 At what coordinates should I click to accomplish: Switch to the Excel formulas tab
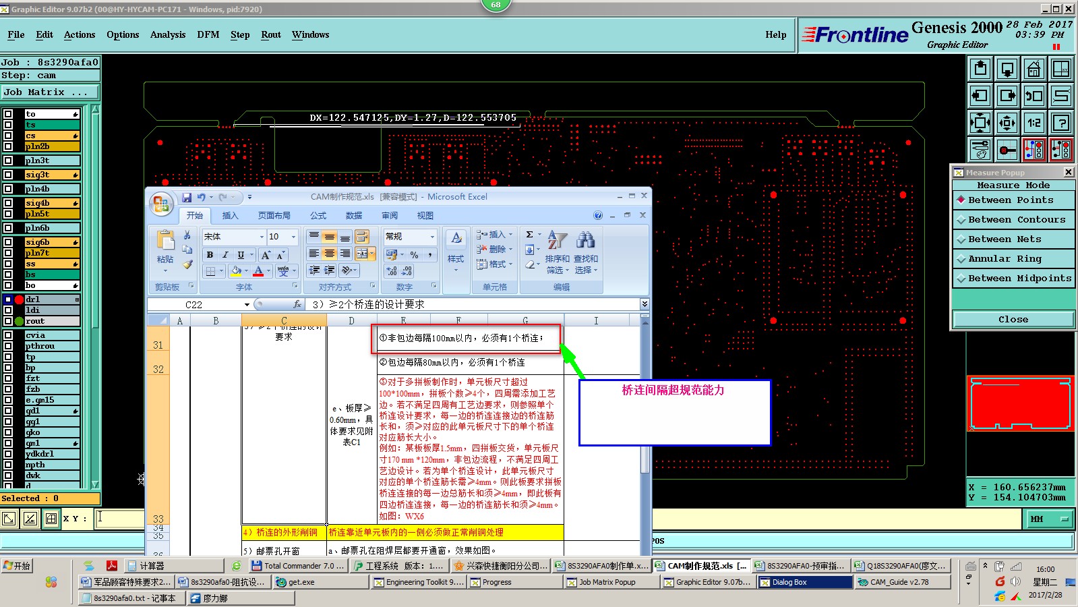coord(318,216)
